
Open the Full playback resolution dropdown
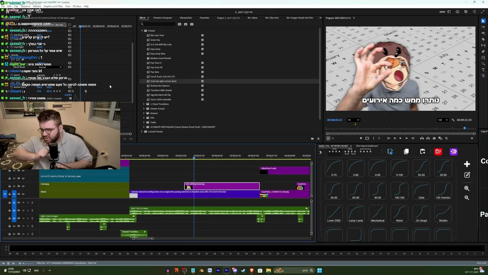coord(443,120)
